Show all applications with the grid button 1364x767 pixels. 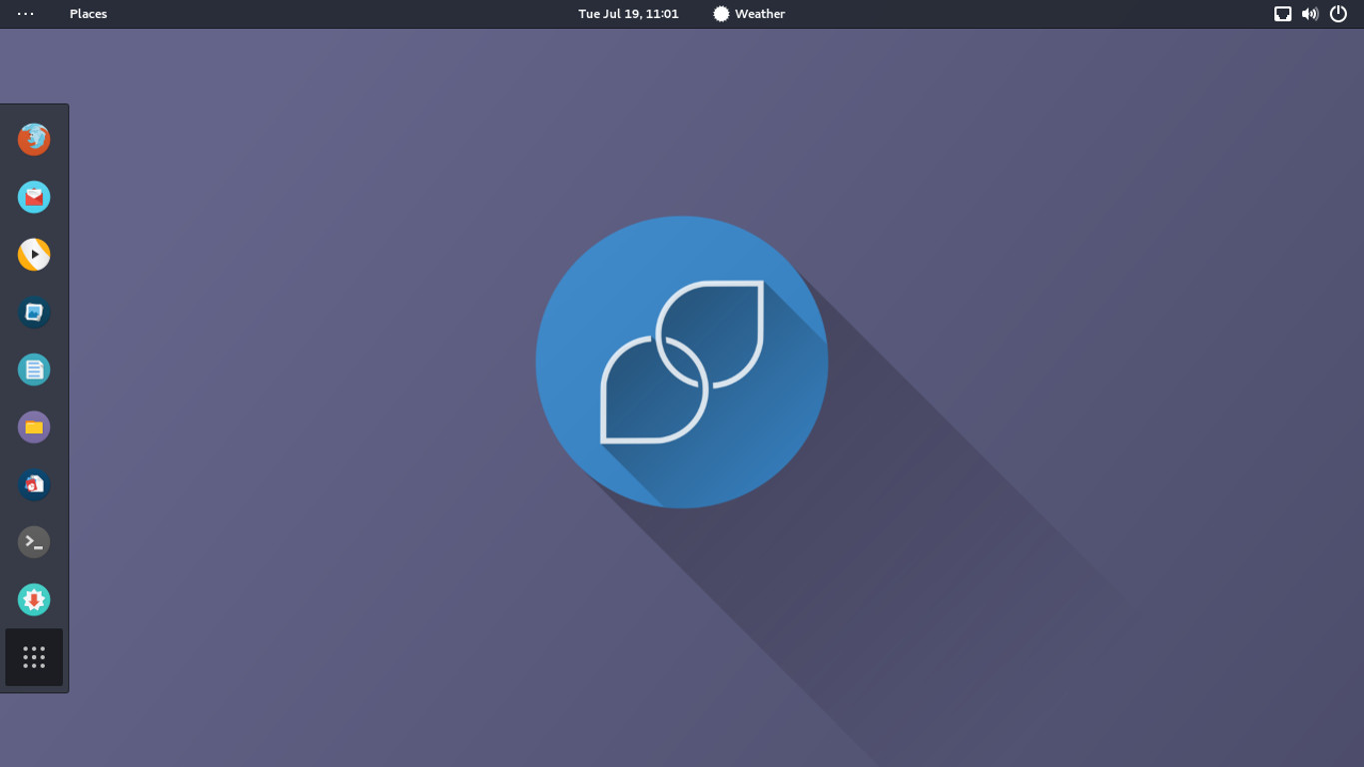click(x=34, y=657)
